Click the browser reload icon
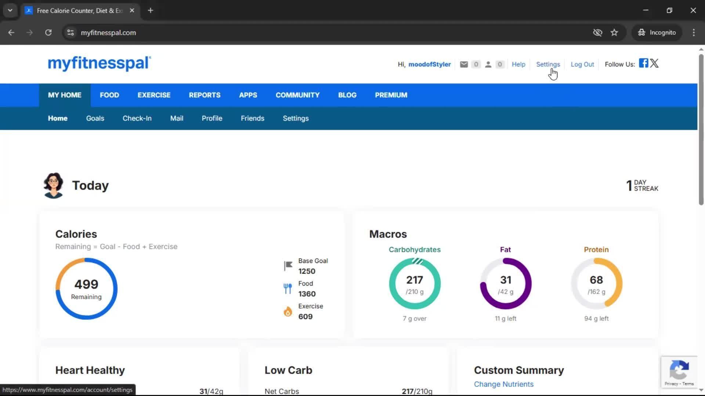705x396 pixels. [48, 33]
